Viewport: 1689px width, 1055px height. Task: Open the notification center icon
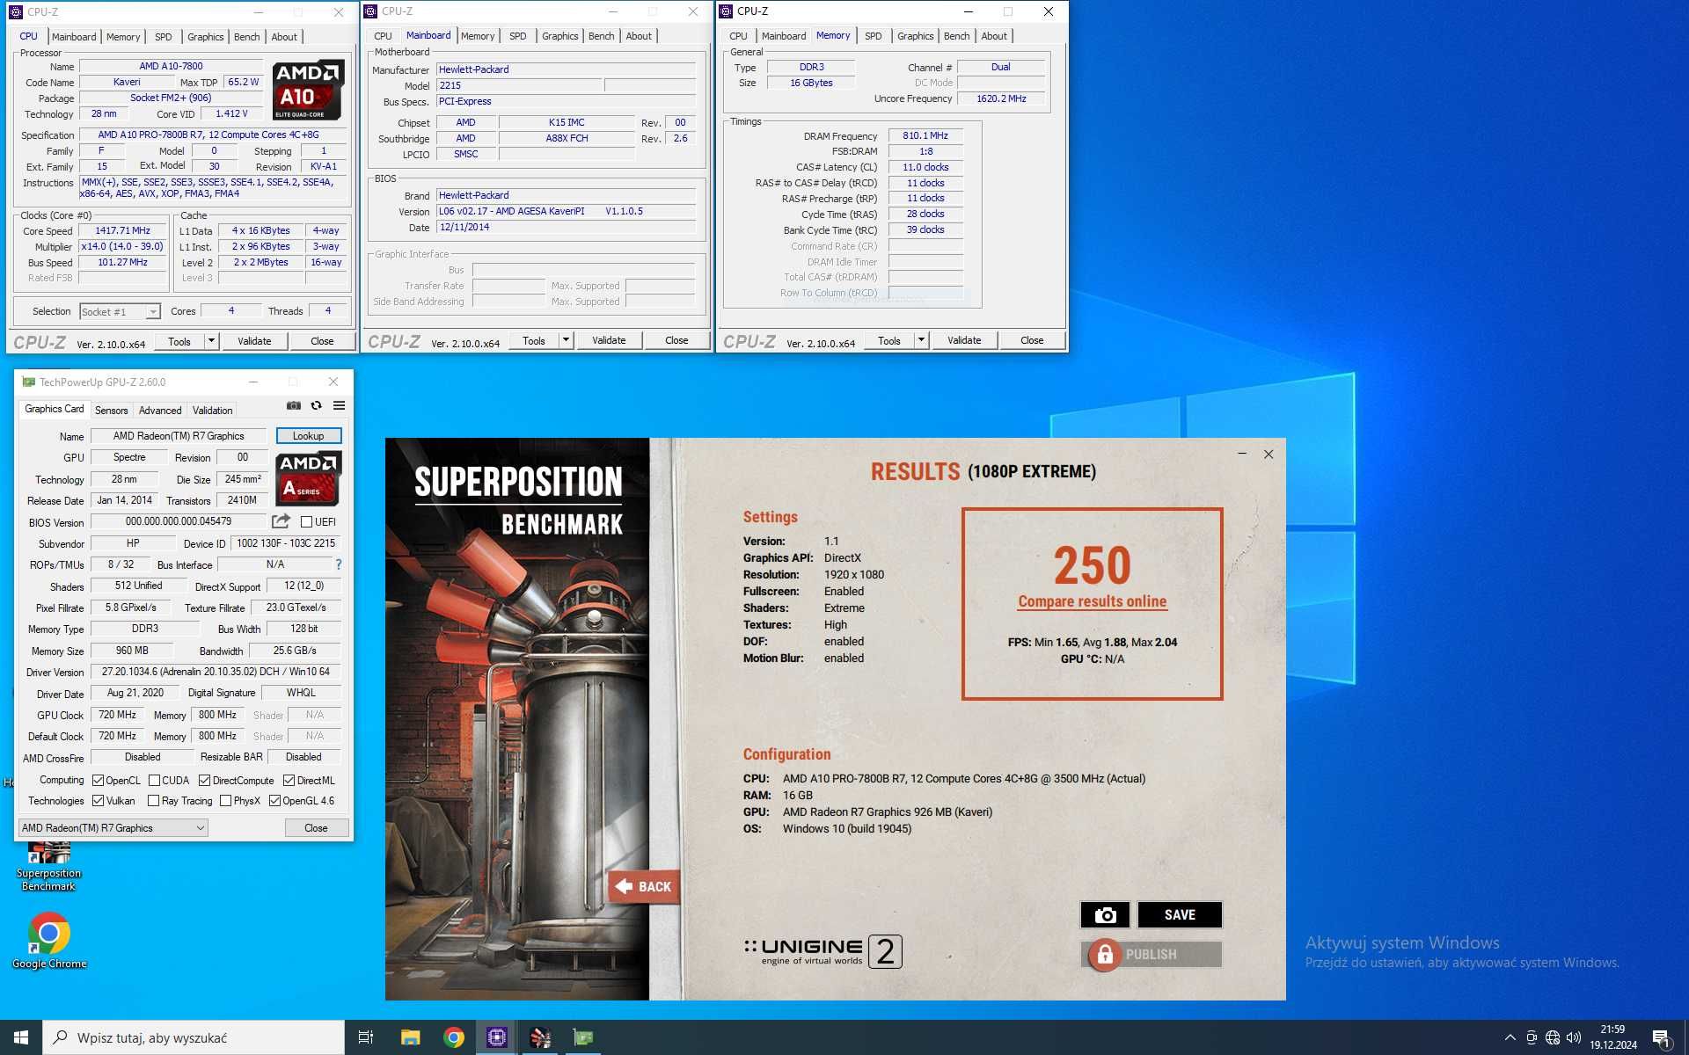pyautogui.click(x=1661, y=1037)
